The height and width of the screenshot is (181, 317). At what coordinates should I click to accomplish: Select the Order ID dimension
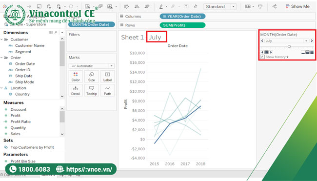(22, 70)
